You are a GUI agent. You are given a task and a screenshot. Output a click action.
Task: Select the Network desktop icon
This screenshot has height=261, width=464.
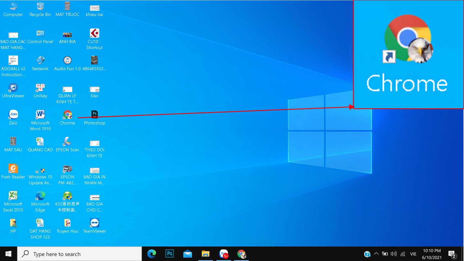[x=40, y=64]
